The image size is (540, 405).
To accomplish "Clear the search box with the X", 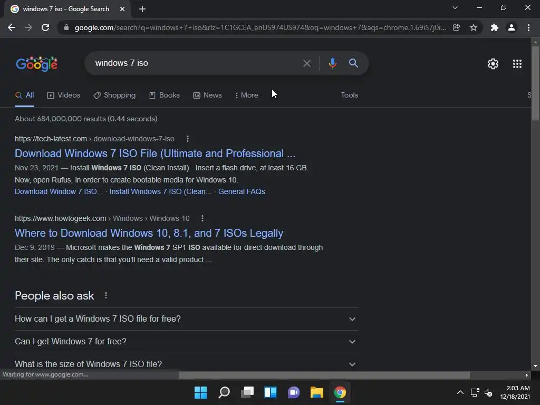I will pos(307,63).
